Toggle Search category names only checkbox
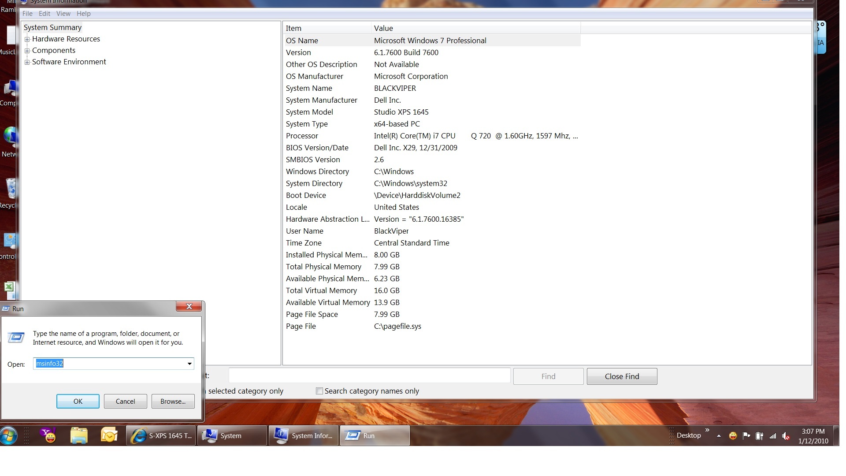The width and height of the screenshot is (846, 476). click(x=319, y=391)
